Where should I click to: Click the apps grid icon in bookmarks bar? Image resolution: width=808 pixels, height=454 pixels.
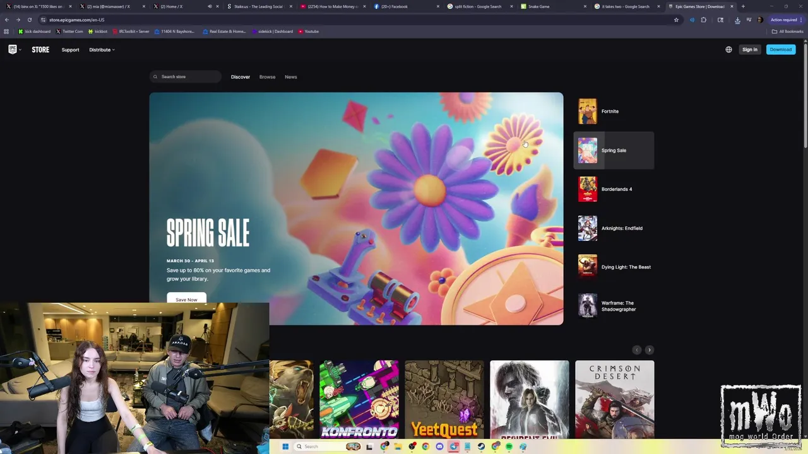point(6,31)
